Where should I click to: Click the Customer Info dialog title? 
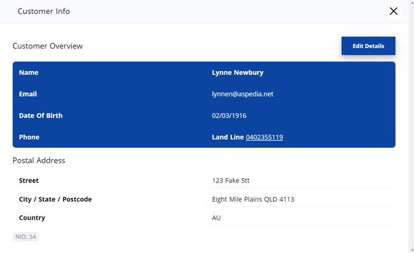[44, 11]
